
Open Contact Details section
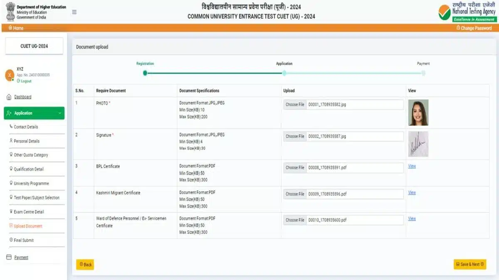coord(26,127)
